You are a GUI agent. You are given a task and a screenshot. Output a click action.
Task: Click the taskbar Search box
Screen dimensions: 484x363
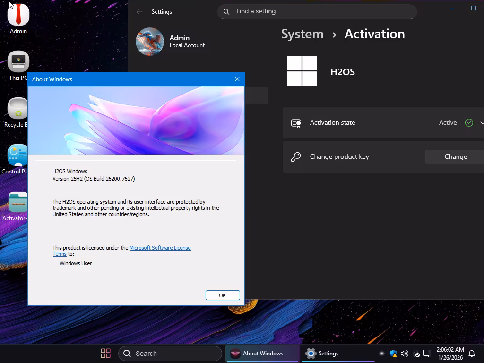[170, 354]
